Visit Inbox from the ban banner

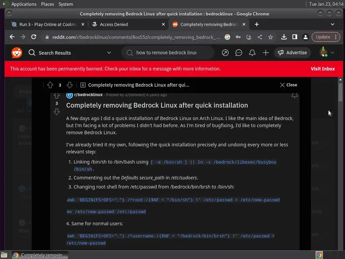tap(322, 69)
